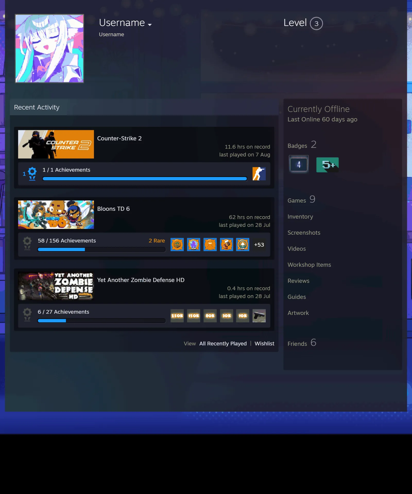
Task: Open the Badges 2 section
Action: click(302, 145)
